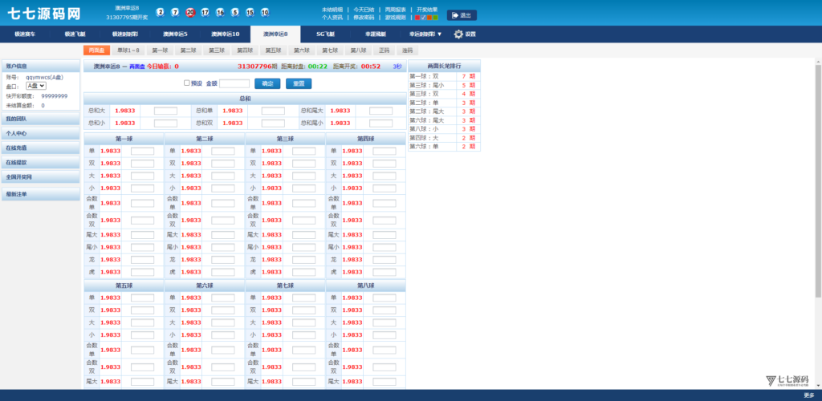Image resolution: width=822 pixels, height=401 pixels.
Task: Open the 盘口 A盘 dropdown
Action: tap(36, 85)
